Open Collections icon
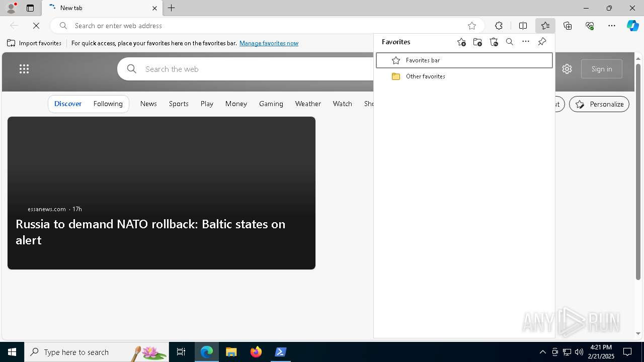Image resolution: width=644 pixels, height=362 pixels. [x=568, y=26]
